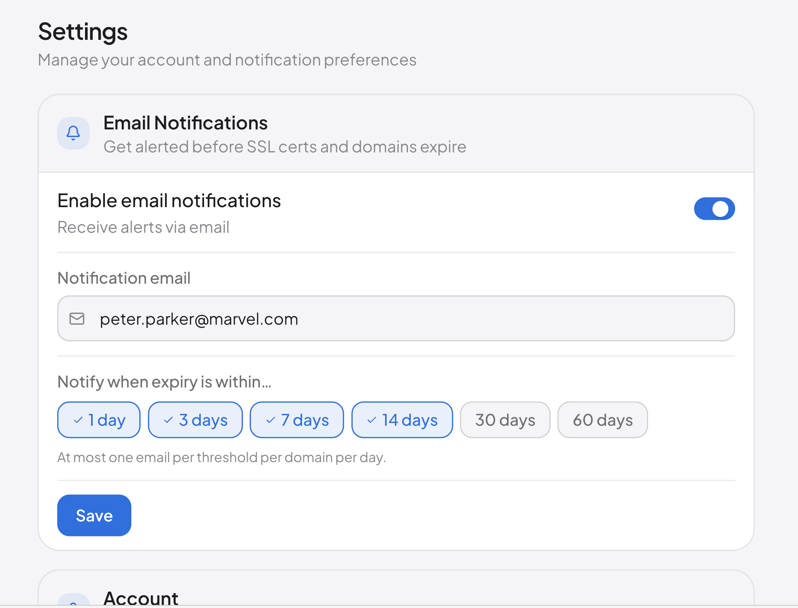Click the notification email input field
Viewport: 798px width, 608px height.
[396, 319]
